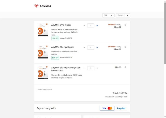166x118 pixels.
Task: Select PayPal payment option
Action: 121,108
